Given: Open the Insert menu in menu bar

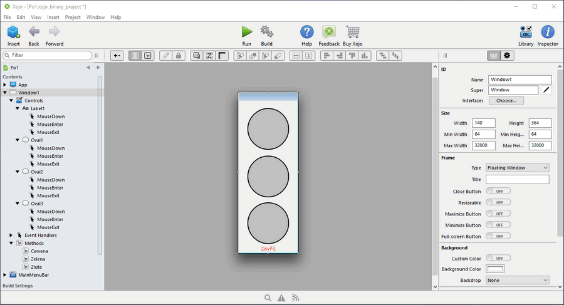Looking at the screenshot, I should (x=53, y=17).
